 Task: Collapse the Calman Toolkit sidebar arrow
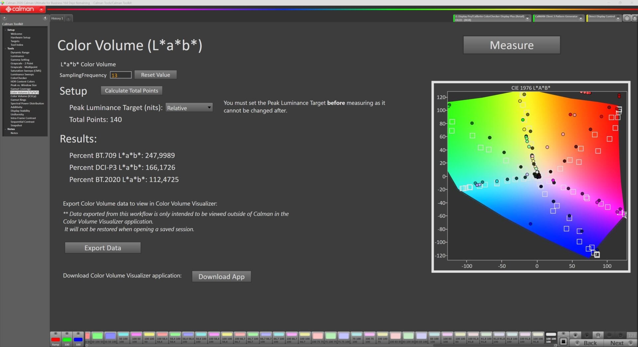coord(45,18)
